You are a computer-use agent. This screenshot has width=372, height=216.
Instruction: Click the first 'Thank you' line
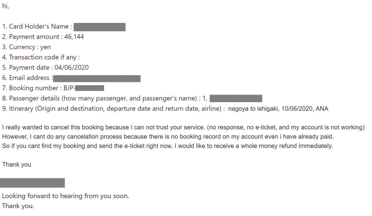point(17,165)
